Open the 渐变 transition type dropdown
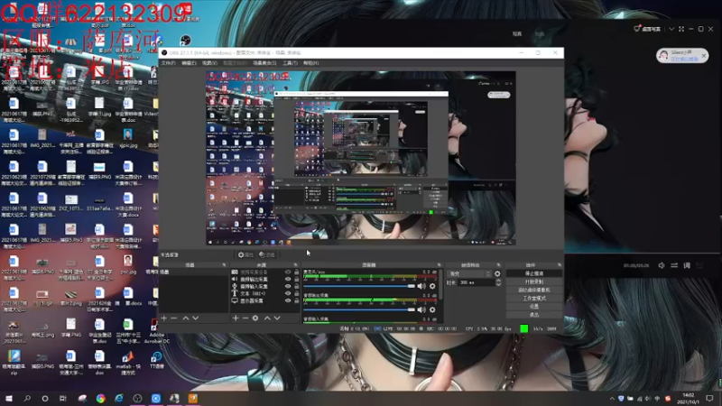 pyautogui.click(x=469, y=274)
